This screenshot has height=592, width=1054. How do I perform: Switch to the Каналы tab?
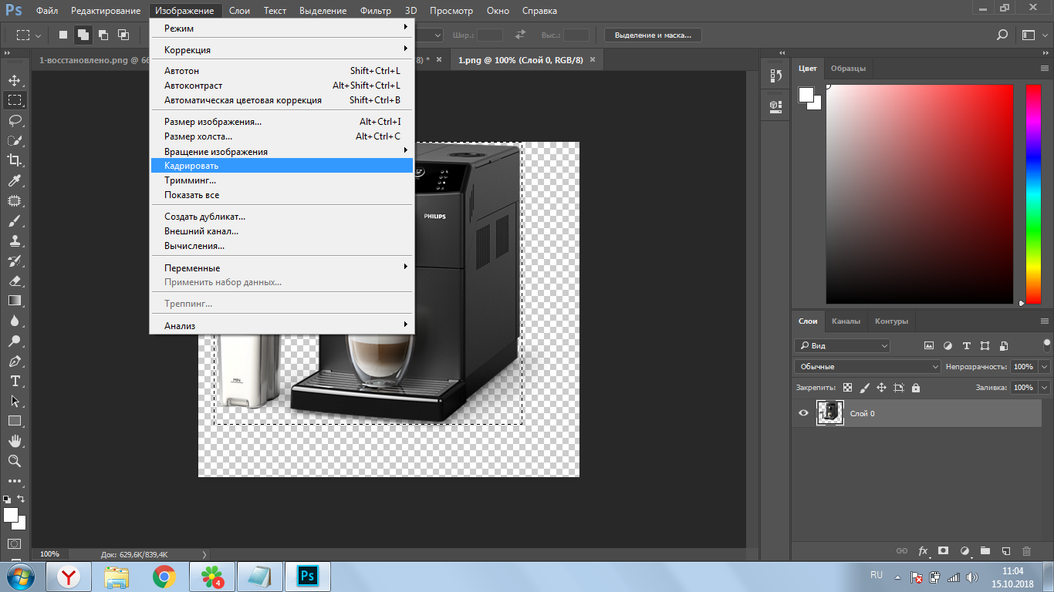(846, 321)
